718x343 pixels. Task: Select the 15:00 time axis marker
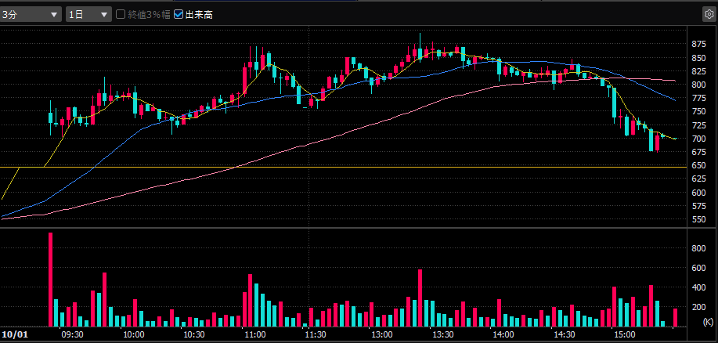click(624, 334)
